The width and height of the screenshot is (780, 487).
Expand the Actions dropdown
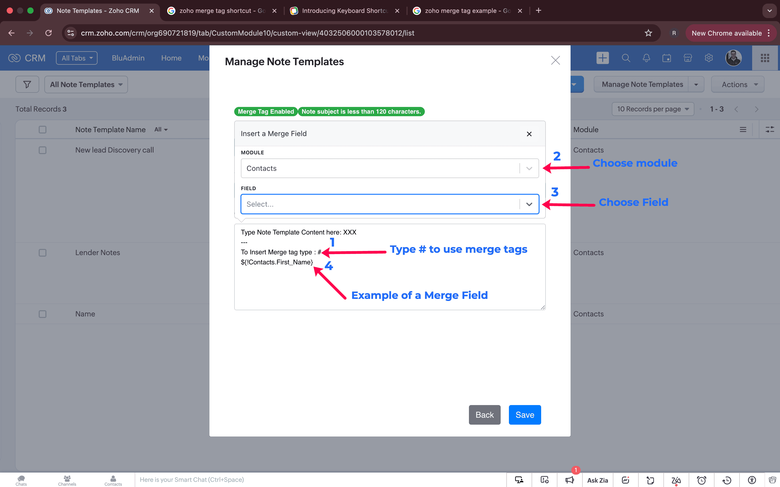click(x=737, y=85)
